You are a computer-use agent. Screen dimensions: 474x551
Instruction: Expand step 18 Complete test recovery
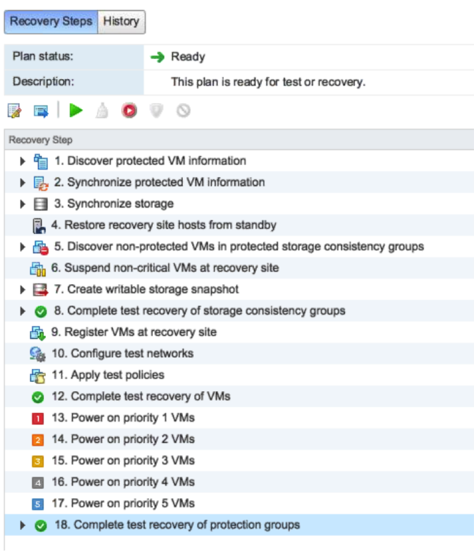tap(23, 525)
